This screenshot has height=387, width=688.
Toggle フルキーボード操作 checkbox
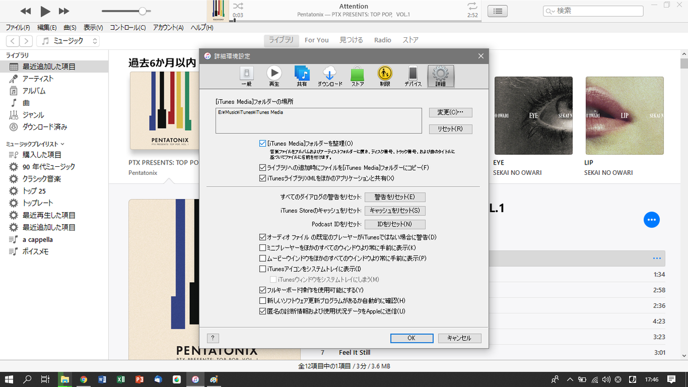pyautogui.click(x=263, y=290)
